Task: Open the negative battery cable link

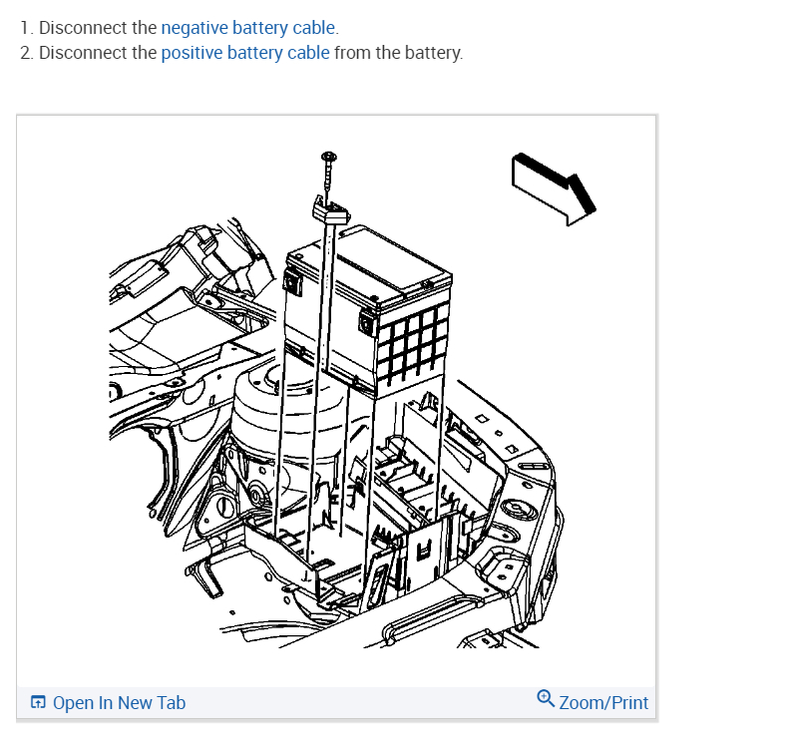Action: pos(248,28)
